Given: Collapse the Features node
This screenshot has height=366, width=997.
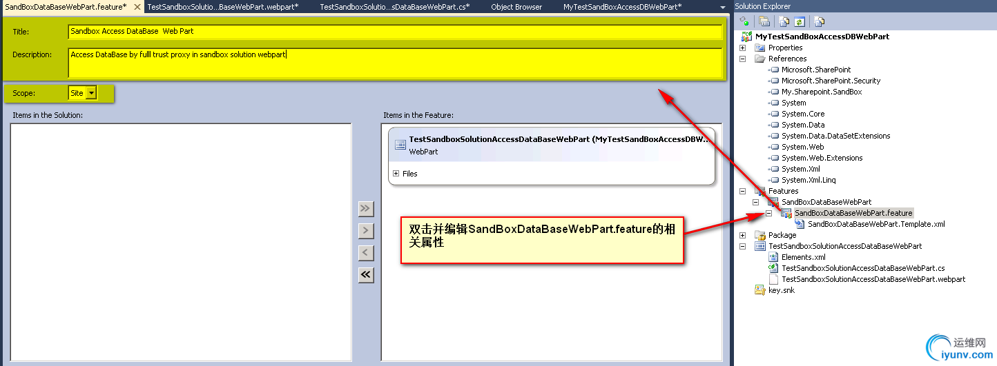Looking at the screenshot, I should (743, 191).
